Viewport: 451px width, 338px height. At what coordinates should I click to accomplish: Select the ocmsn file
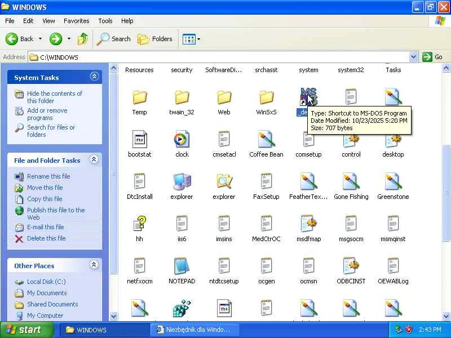(x=308, y=266)
